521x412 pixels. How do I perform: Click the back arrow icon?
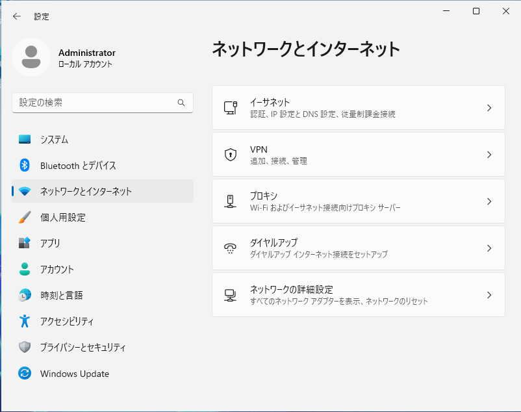[17, 16]
